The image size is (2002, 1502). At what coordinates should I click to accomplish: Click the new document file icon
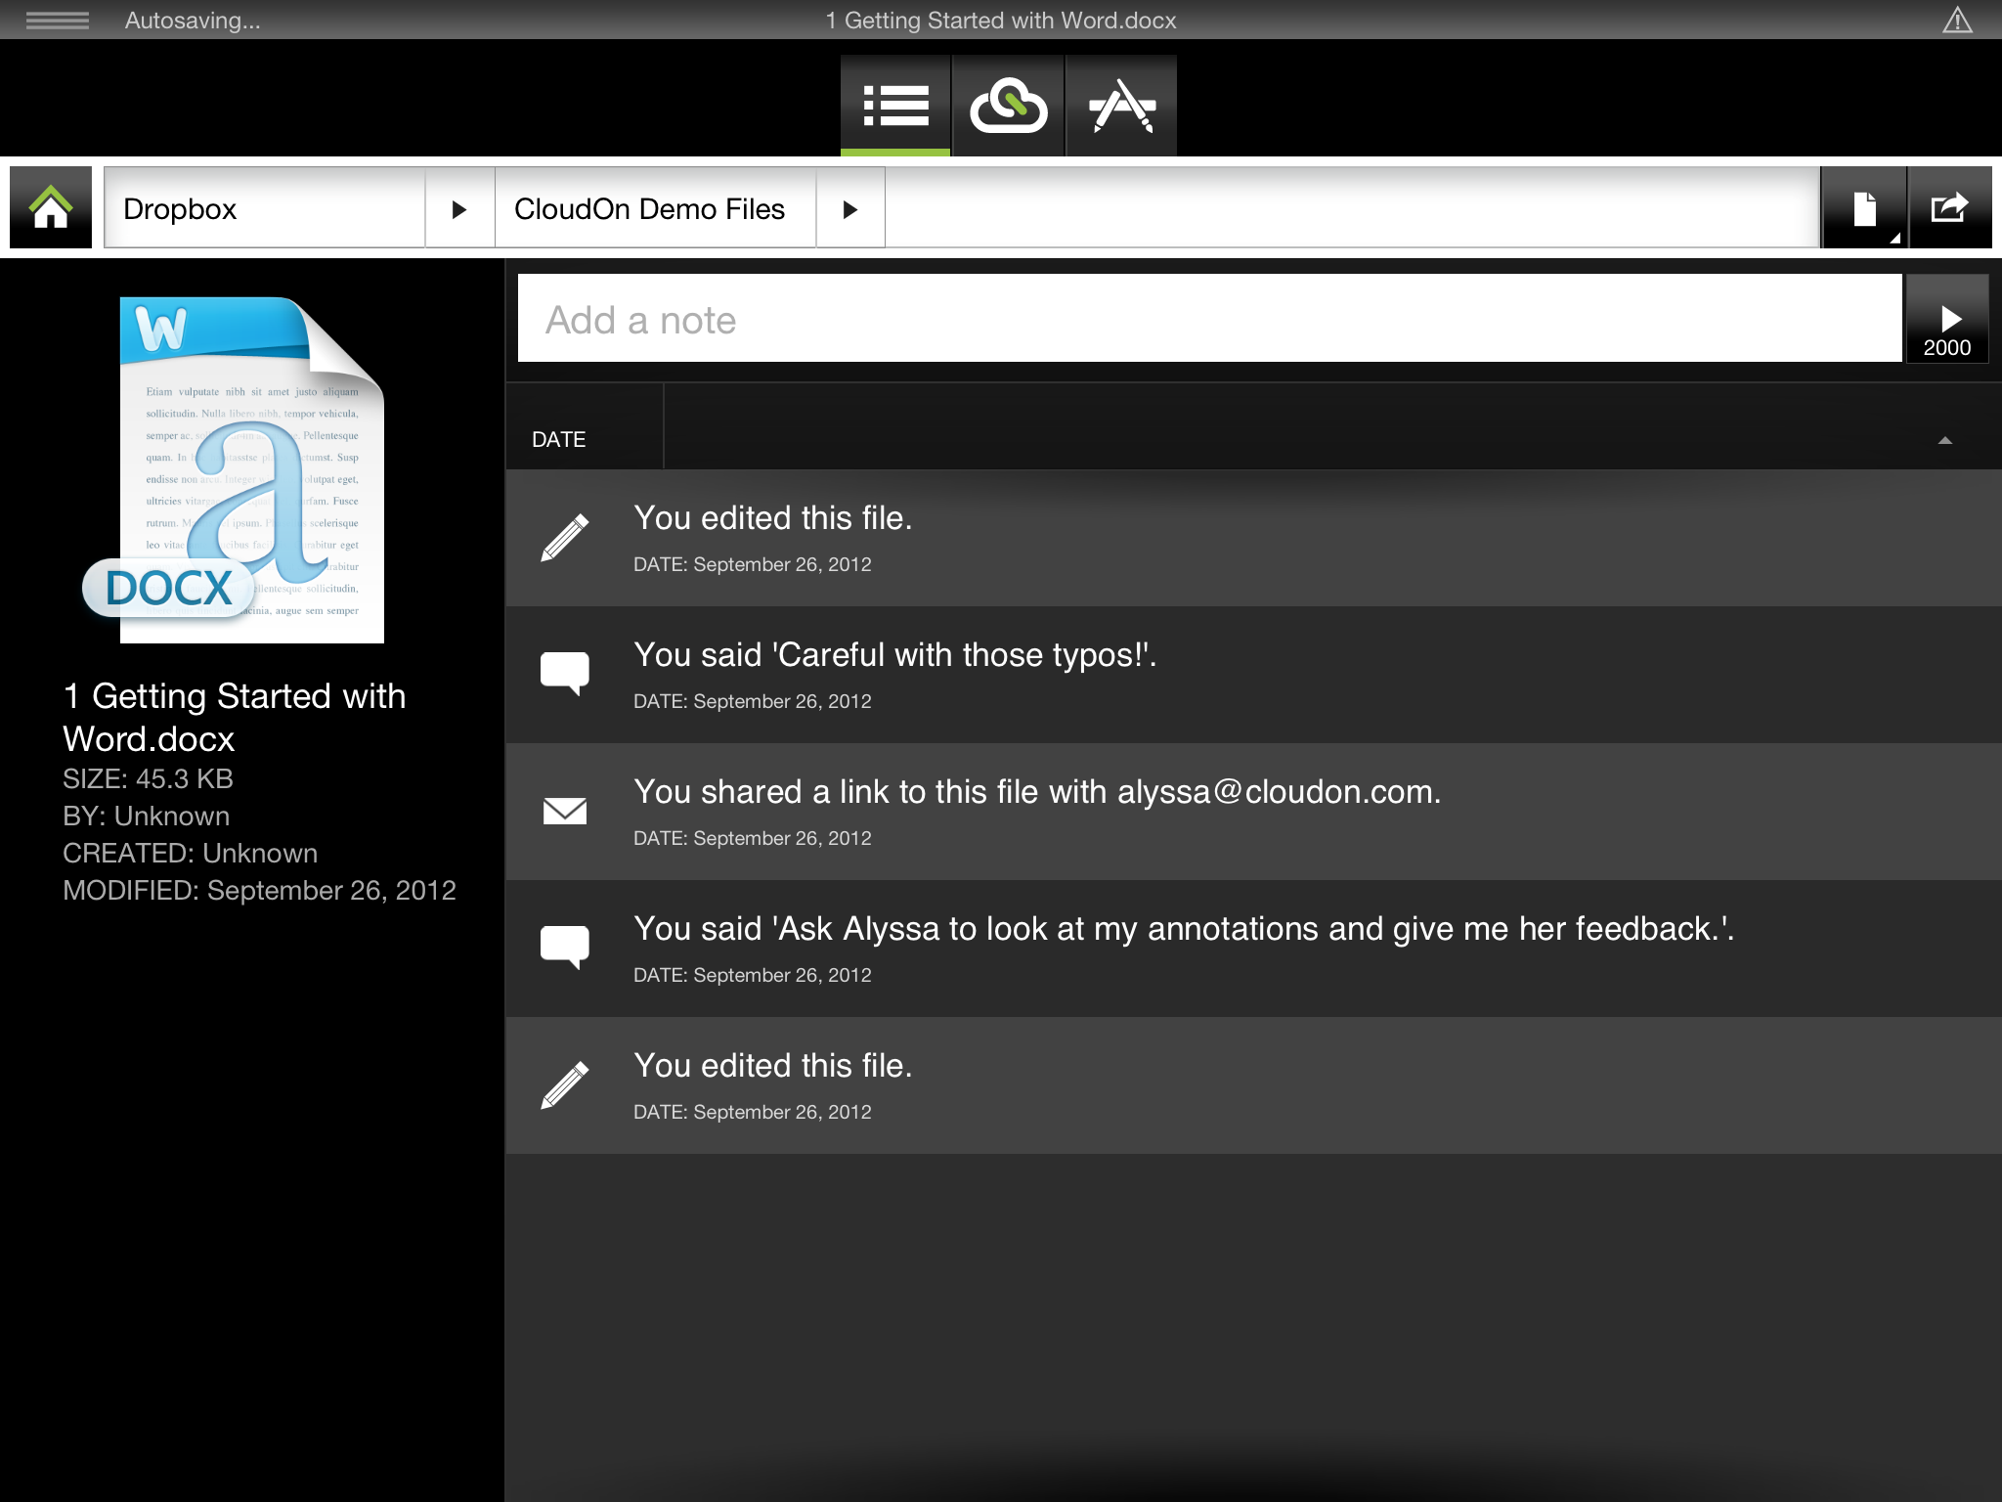point(1864,208)
